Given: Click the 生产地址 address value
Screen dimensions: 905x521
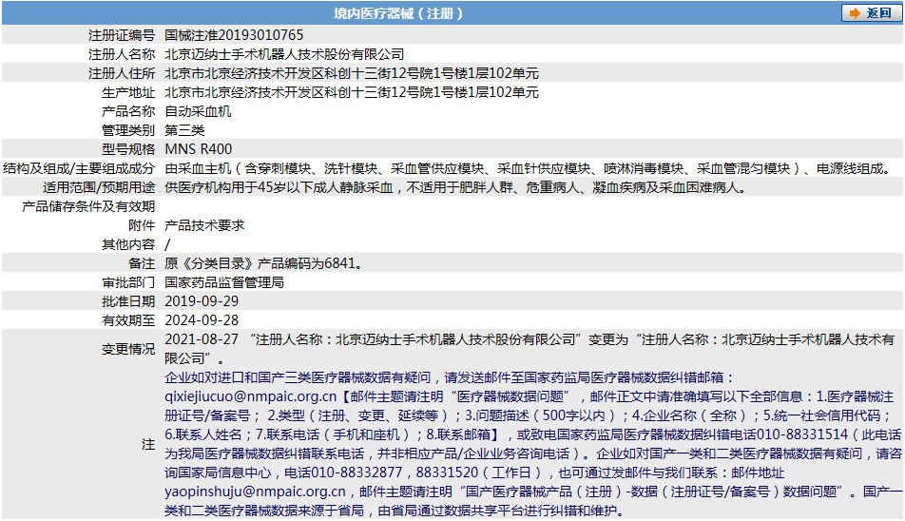Looking at the screenshot, I should click(x=352, y=92).
